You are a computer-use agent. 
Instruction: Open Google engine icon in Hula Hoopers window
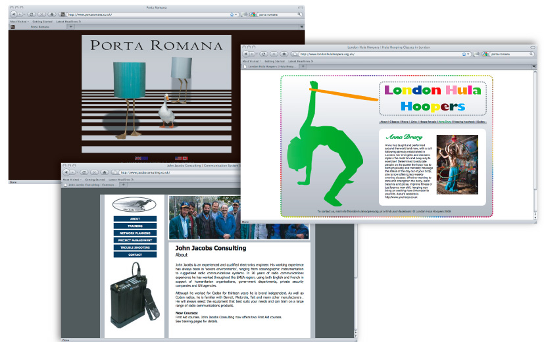pos(485,54)
